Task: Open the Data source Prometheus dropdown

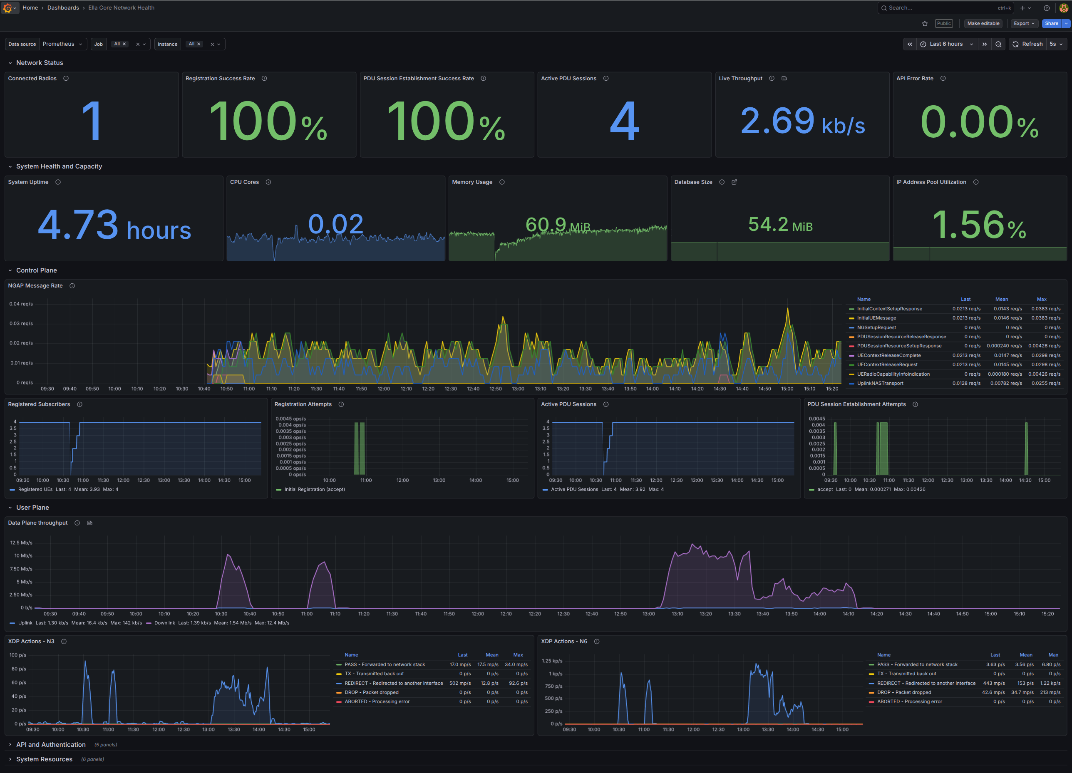Action: coord(62,44)
